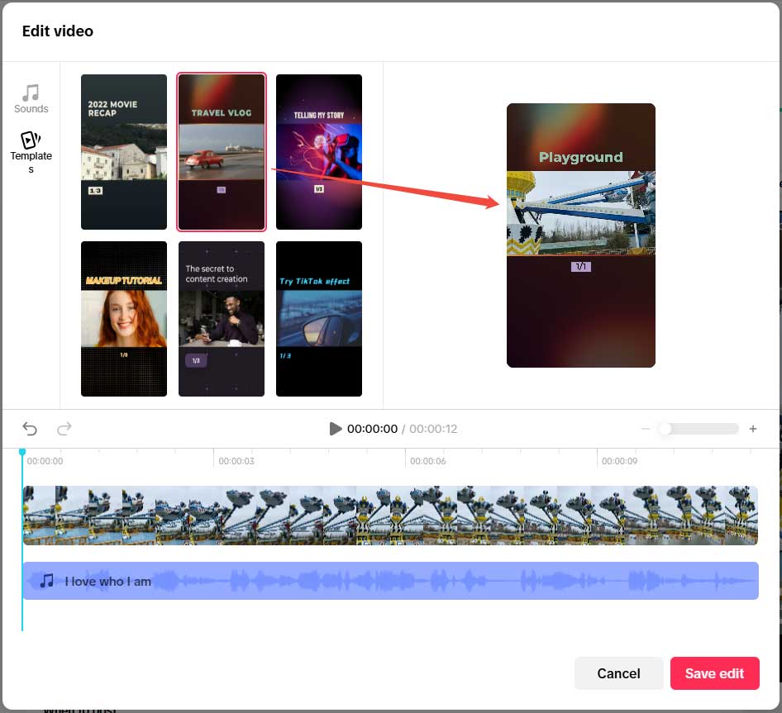
Task: Undo the last edit
Action: (x=30, y=429)
